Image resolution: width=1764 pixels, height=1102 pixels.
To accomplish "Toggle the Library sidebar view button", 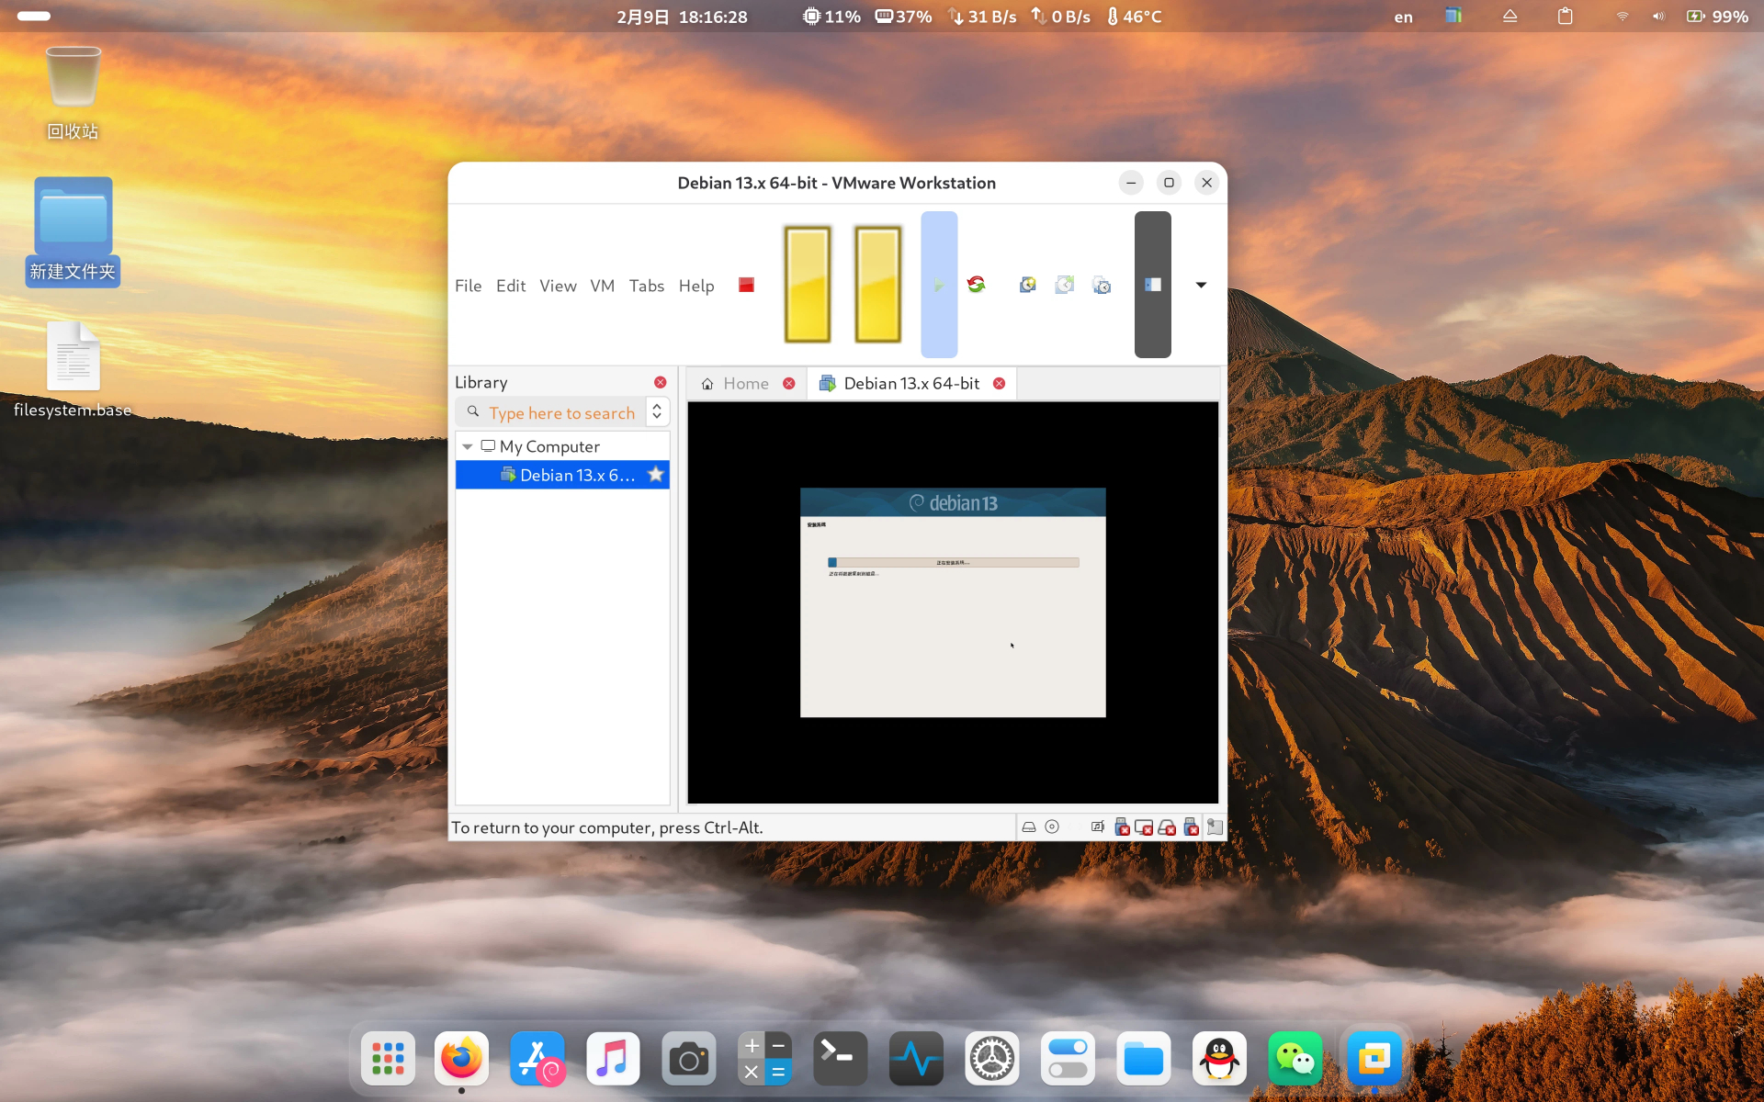I will pos(1153,285).
